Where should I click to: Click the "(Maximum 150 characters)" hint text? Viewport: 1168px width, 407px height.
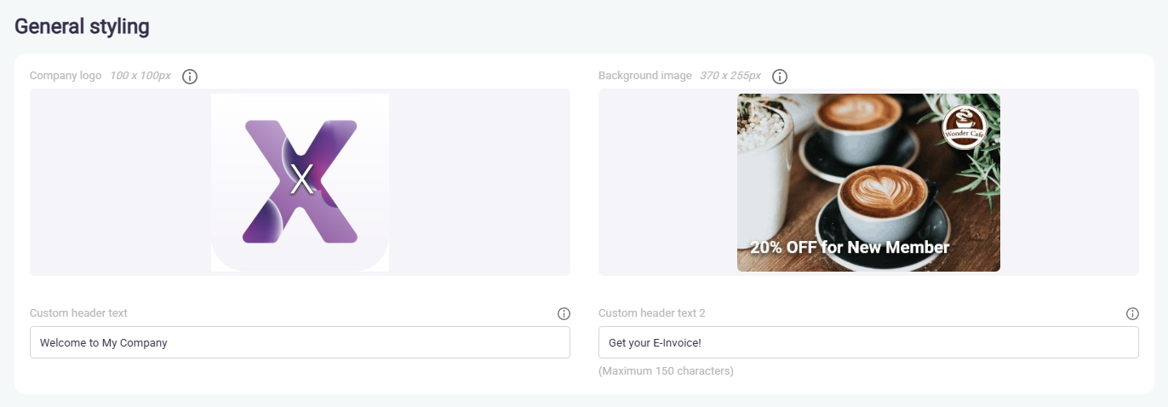pos(666,371)
